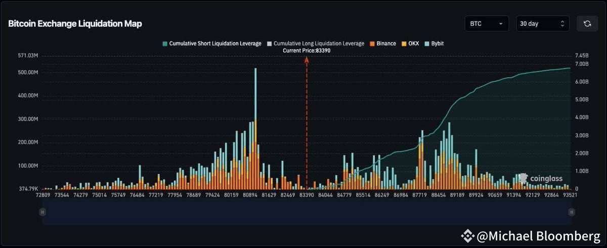Click the 80159 x-axis label
Screen dimensions: 607x248
(232, 194)
